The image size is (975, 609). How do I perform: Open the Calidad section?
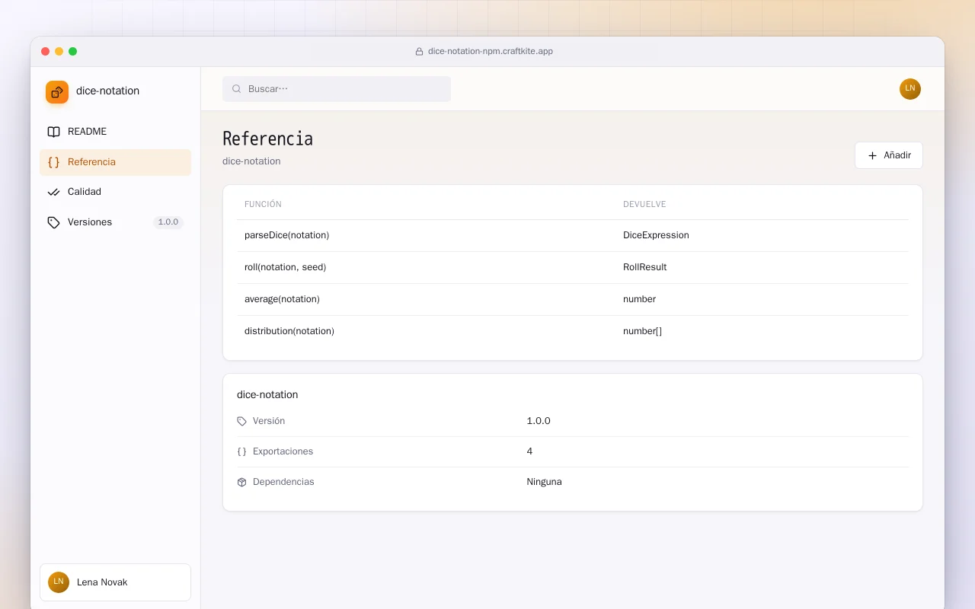click(116, 192)
